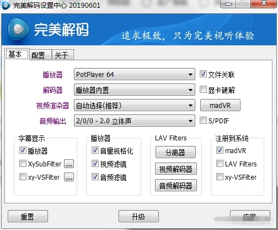Screen dimensions: 278x230
Task: Click the 重置 button
Action: pos(28,216)
